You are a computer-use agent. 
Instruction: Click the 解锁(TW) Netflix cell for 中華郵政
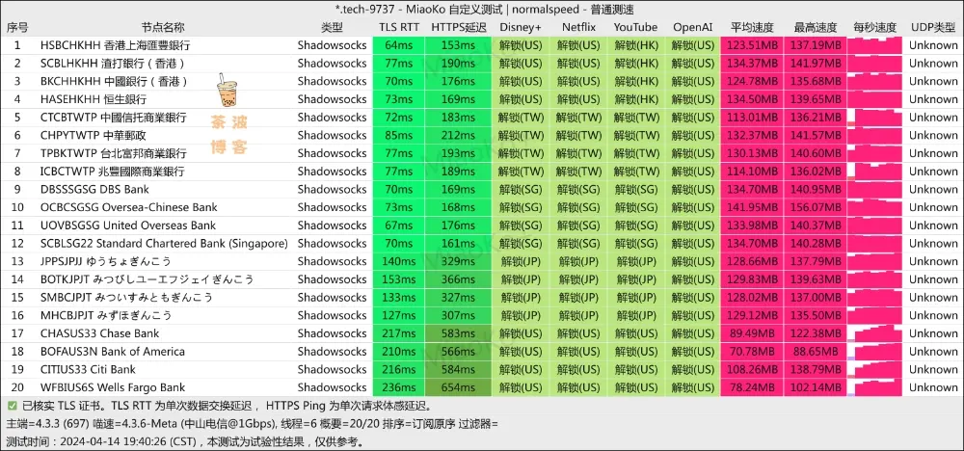click(x=578, y=135)
